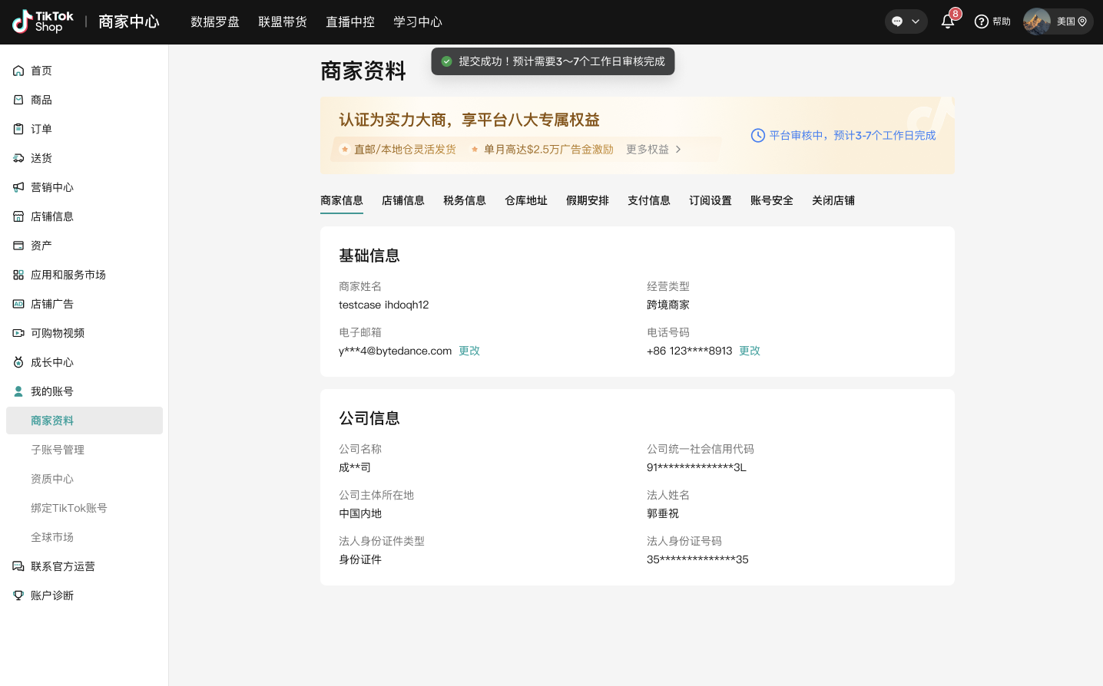The width and height of the screenshot is (1103, 686).
Task: Click the TikTok Shop logo
Action: [43, 21]
